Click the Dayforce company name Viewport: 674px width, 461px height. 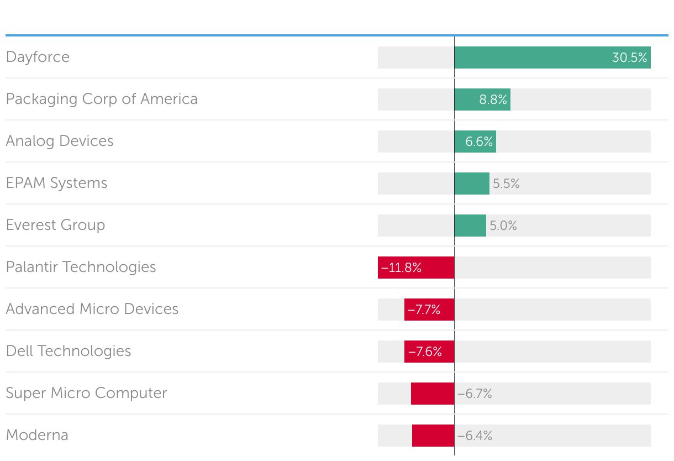[38, 57]
